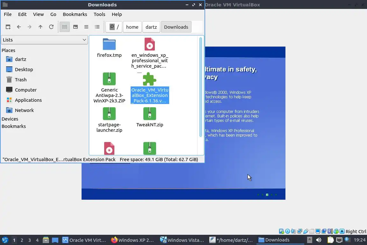Image resolution: width=367 pixels, height=245 pixels.
Task: Open the File menu
Action: tap(8, 14)
